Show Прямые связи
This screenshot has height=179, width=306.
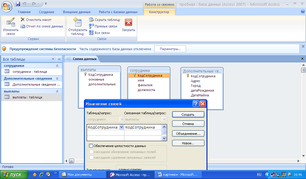click(103, 26)
